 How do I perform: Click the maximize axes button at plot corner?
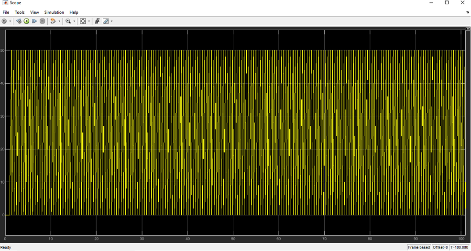point(468,29)
